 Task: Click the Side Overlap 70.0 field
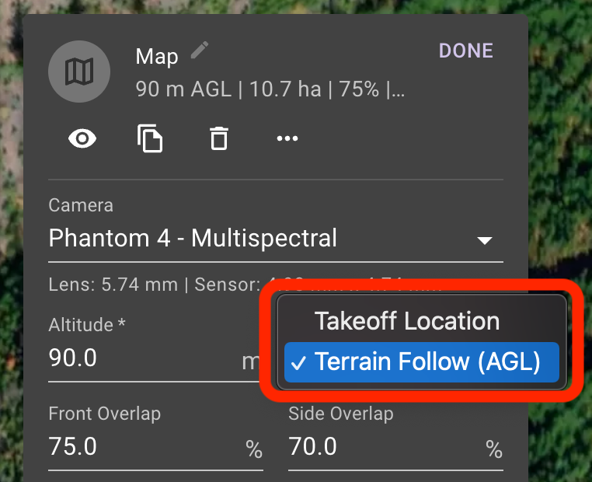point(395,447)
